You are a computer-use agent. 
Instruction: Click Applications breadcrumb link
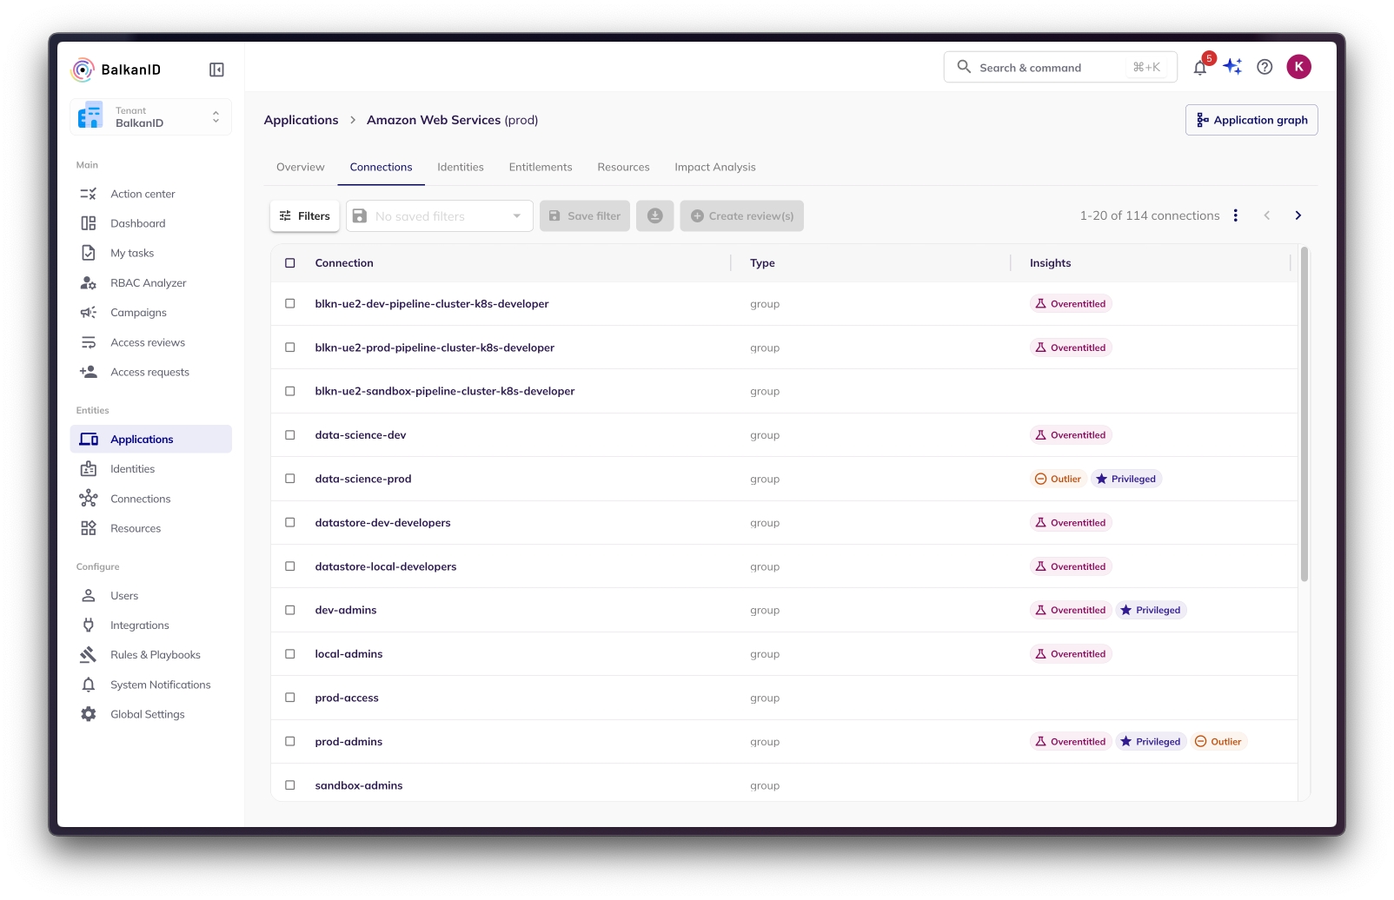[x=301, y=120]
